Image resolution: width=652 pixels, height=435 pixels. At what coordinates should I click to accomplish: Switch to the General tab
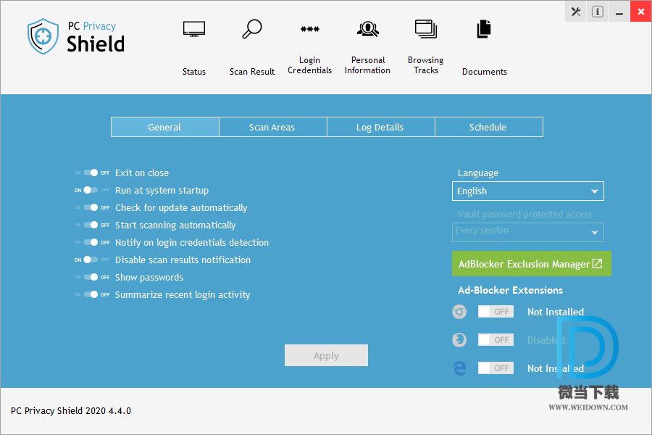point(164,127)
